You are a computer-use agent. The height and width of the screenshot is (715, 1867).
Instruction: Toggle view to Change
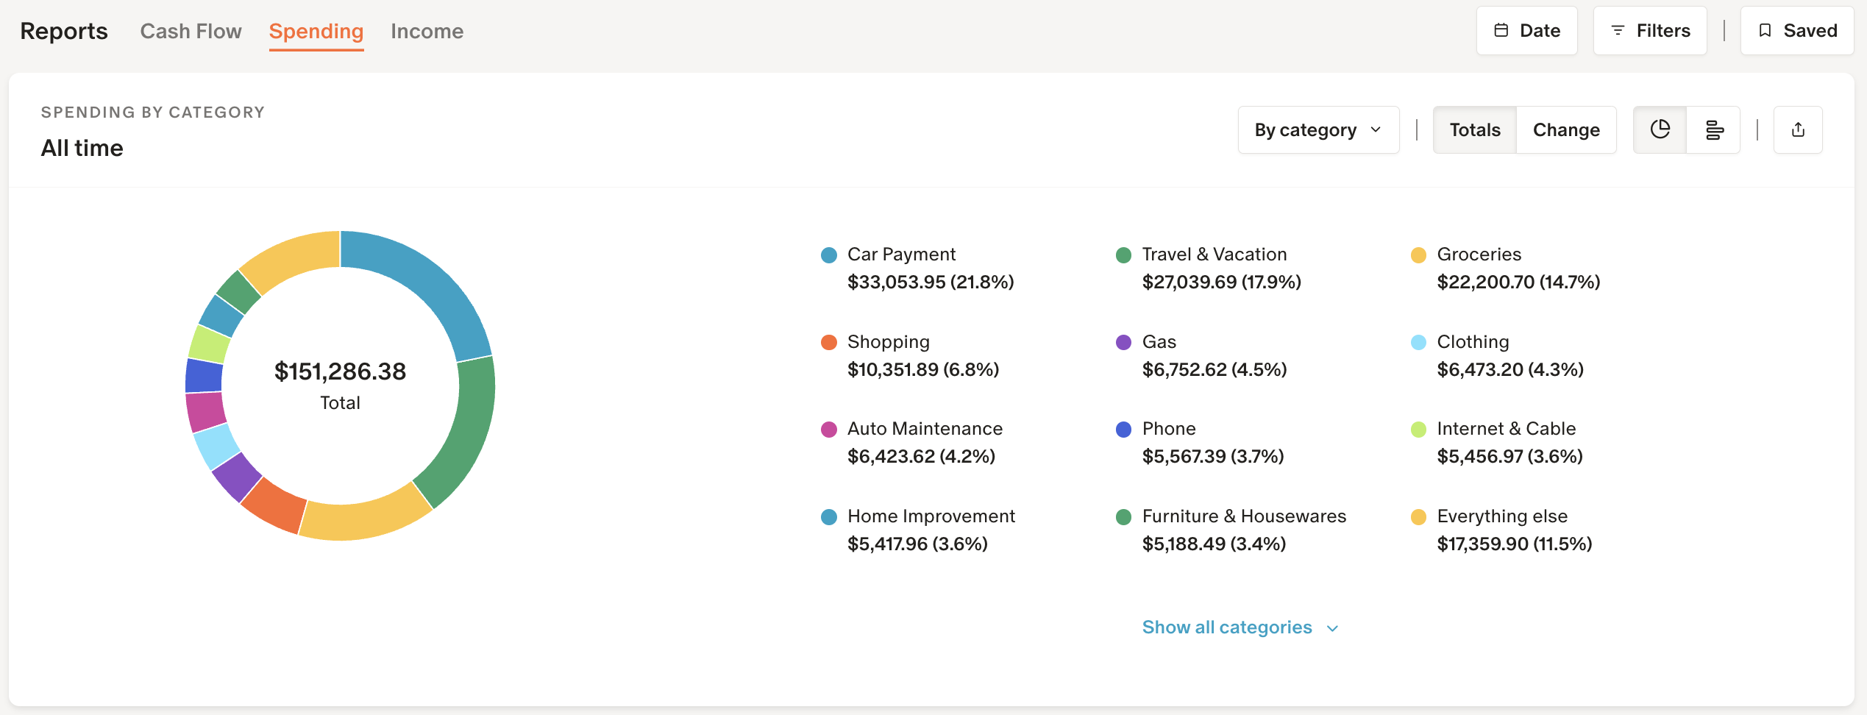[x=1566, y=130]
